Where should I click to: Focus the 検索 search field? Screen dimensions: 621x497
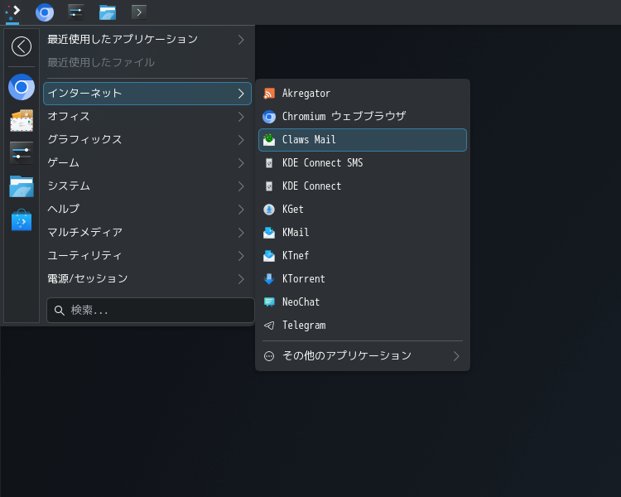tap(157, 311)
